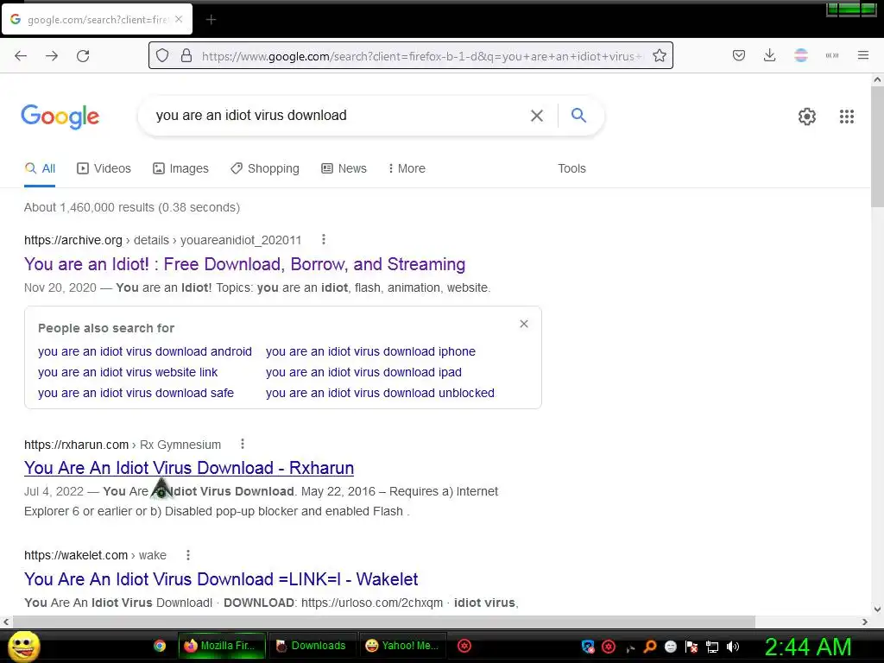The image size is (884, 663).
Task: Open the Firefox hamburger menu
Action: [863, 55]
